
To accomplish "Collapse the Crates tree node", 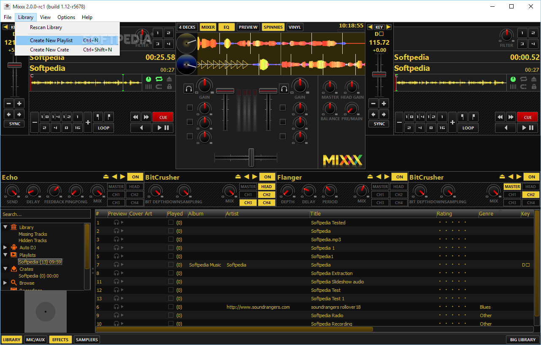I will tap(5, 269).
